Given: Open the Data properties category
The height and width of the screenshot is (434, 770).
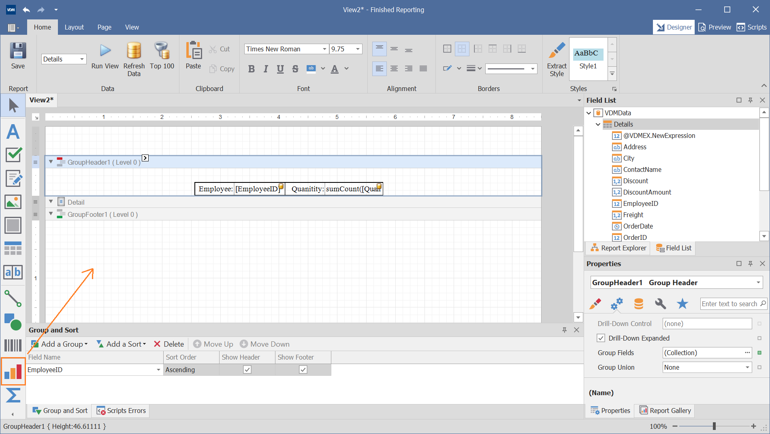Looking at the screenshot, I should pos(639,303).
